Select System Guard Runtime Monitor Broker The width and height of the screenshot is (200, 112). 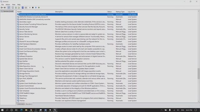point(77,88)
